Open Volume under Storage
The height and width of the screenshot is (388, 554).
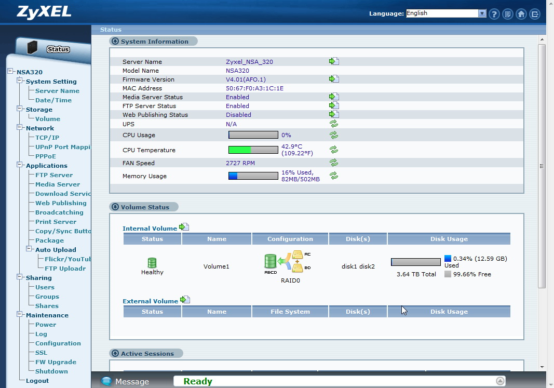coord(48,119)
